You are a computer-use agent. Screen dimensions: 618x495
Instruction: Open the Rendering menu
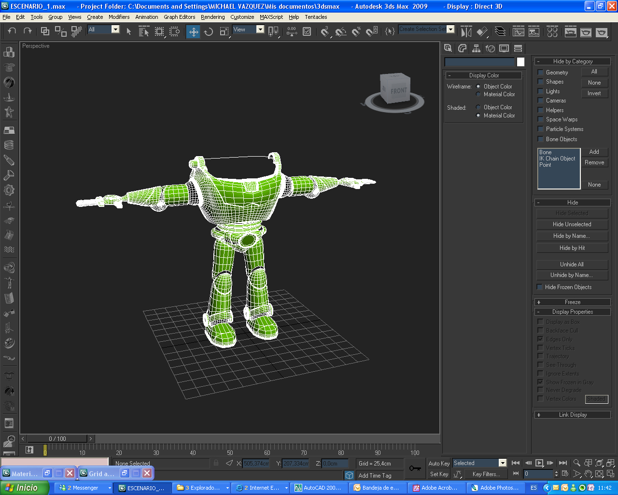point(212,17)
